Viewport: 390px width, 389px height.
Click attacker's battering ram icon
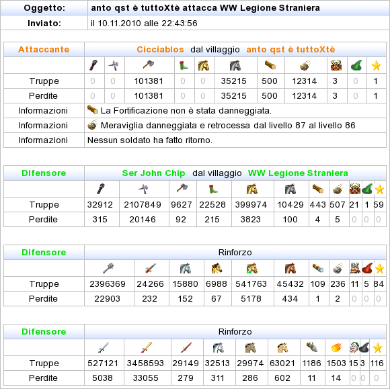point(270,65)
